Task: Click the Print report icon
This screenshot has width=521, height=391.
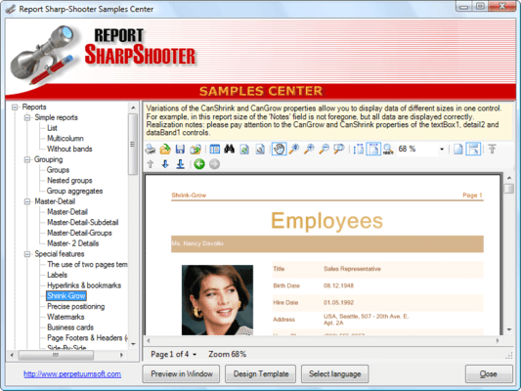Action: 151,150
